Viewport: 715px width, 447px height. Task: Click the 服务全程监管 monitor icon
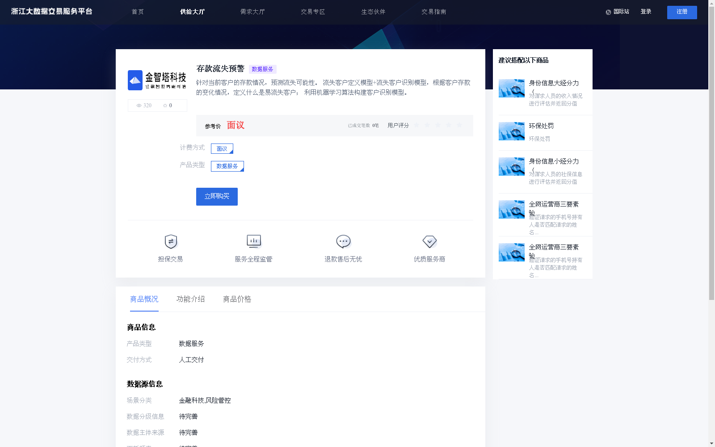(254, 241)
